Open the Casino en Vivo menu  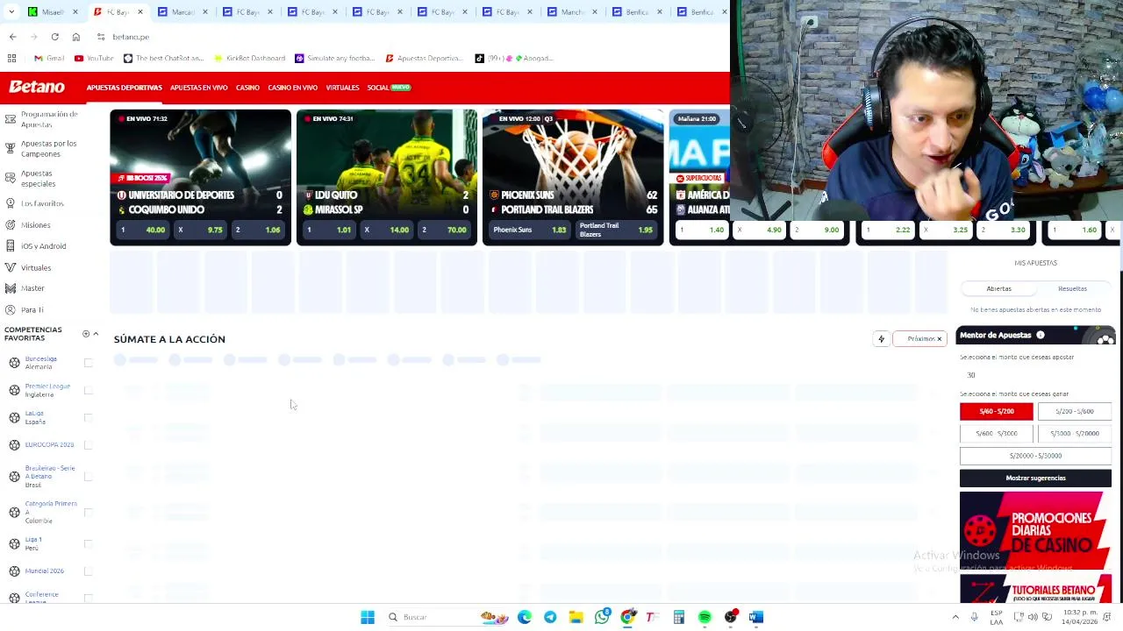[292, 88]
